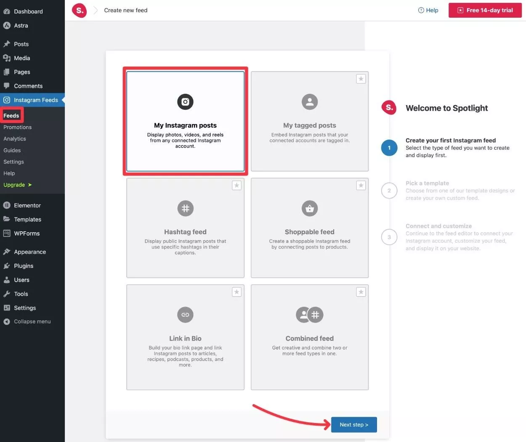Click the Tools wrench icon

7,294
